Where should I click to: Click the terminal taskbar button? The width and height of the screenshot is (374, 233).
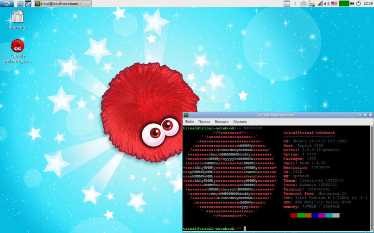pos(63,4)
